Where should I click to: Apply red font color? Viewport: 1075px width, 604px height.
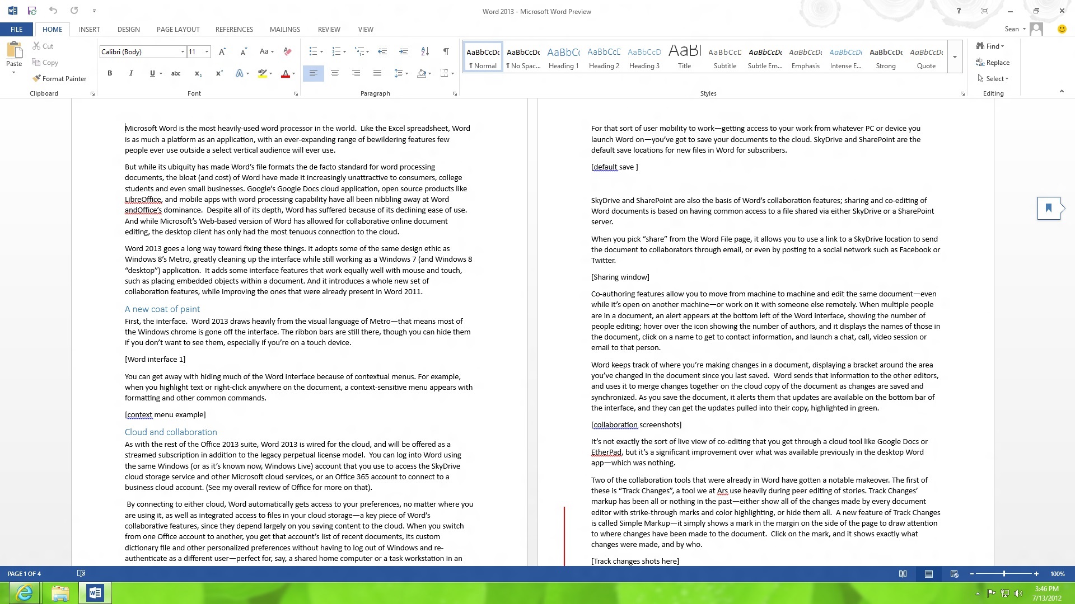[x=285, y=73]
